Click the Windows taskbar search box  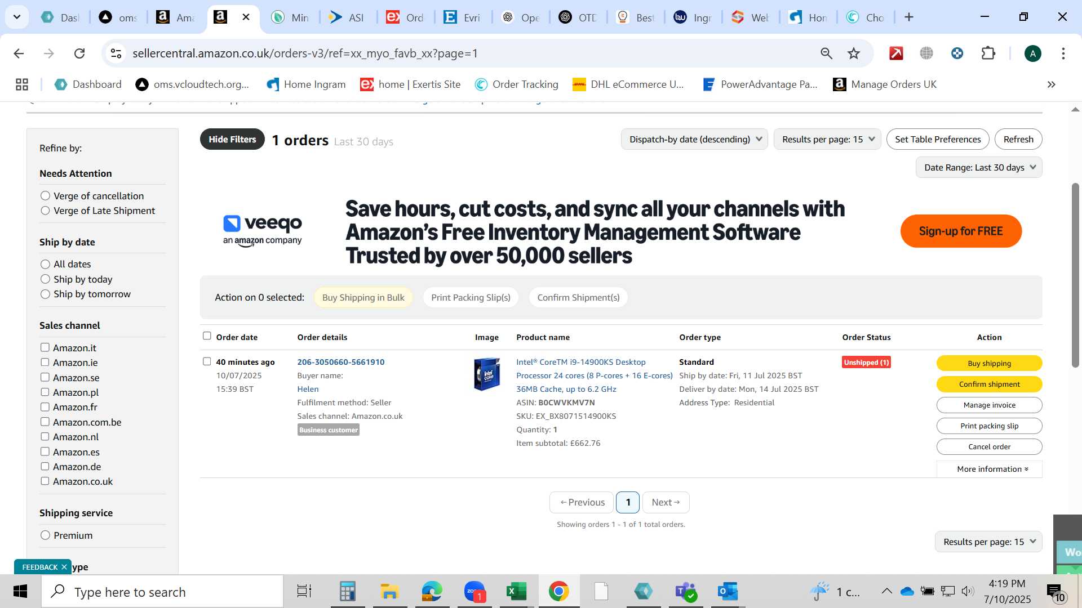[162, 592]
